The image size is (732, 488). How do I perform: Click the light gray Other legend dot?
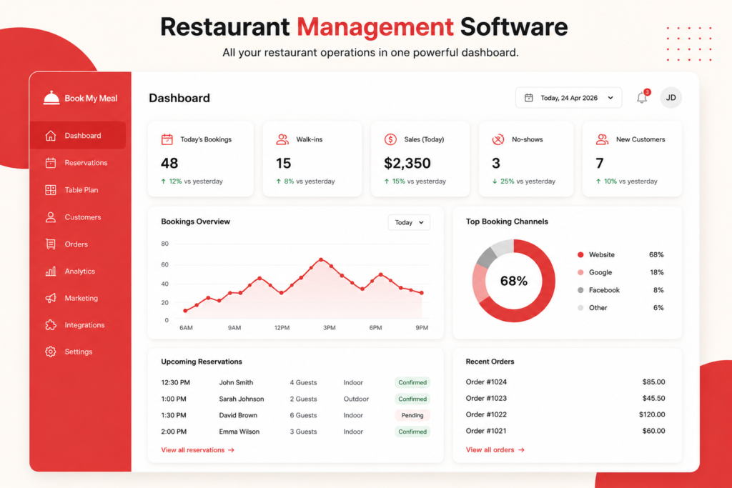[580, 308]
